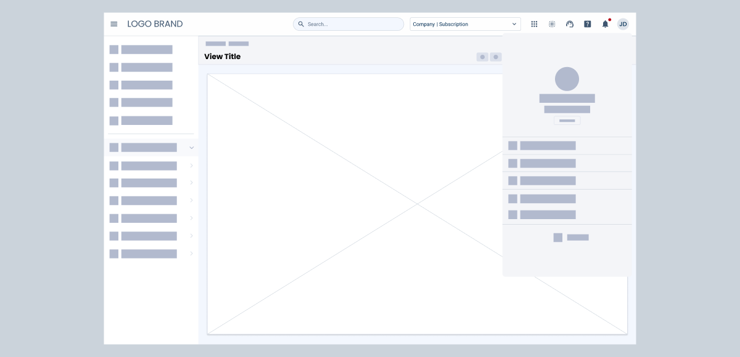Click the JD user avatar
This screenshot has width=740, height=357.
coord(623,24)
